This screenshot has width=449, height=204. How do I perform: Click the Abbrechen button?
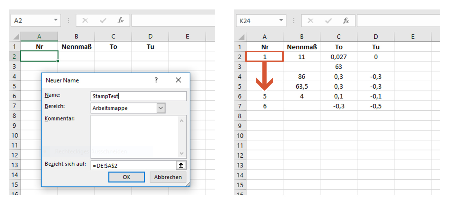[x=168, y=177]
